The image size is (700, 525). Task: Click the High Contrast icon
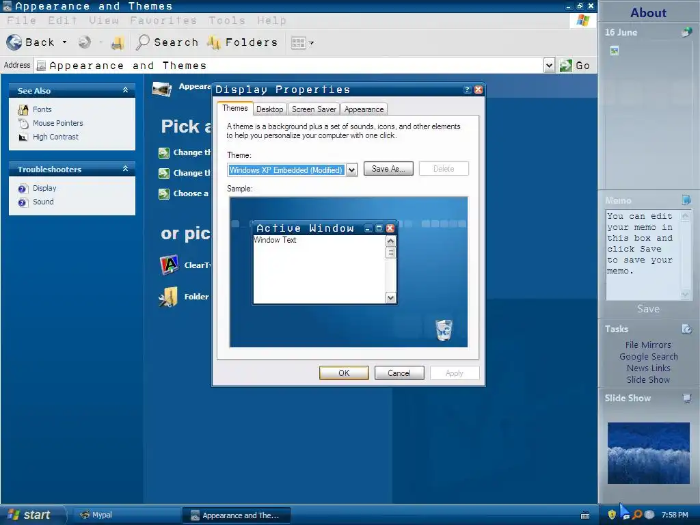click(23, 137)
